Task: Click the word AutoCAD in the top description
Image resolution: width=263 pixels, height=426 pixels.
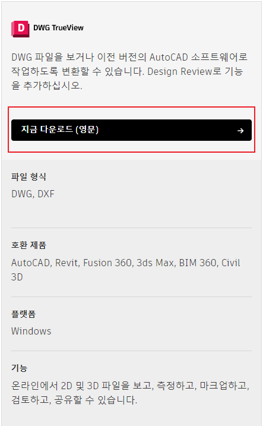Action: click(169, 57)
